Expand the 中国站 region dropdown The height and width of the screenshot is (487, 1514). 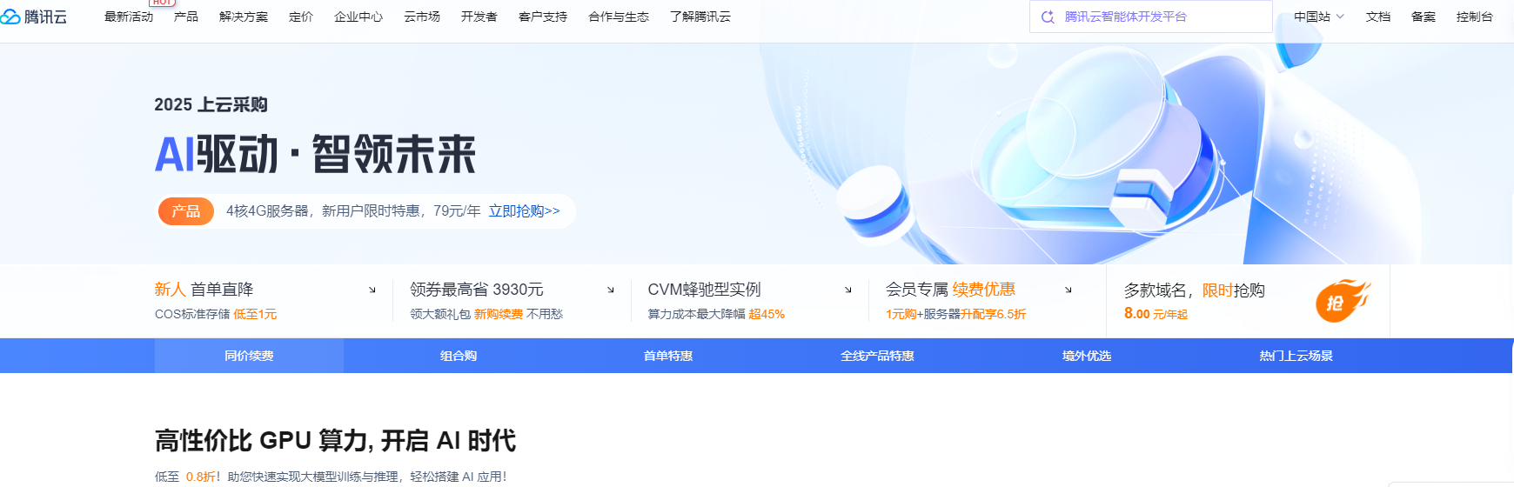point(1319,17)
